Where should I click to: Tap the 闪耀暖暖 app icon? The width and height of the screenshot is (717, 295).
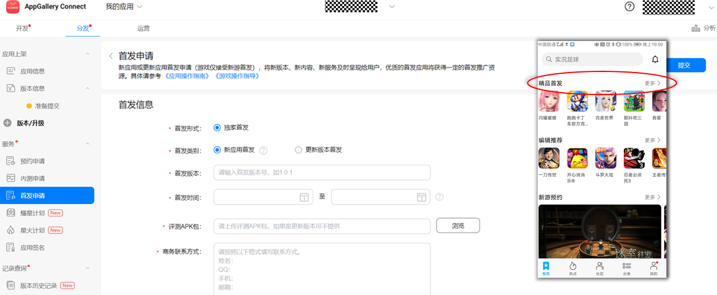pyautogui.click(x=548, y=101)
